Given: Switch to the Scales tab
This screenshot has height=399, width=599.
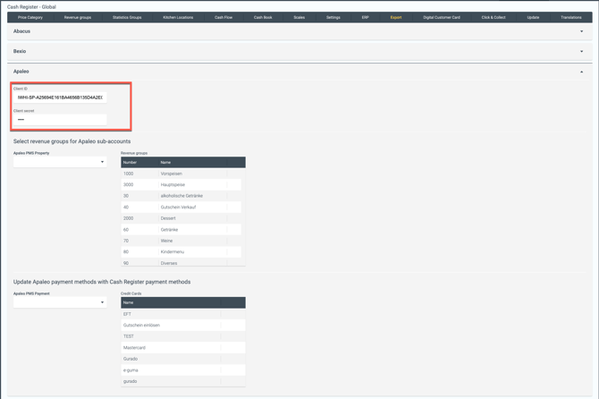Looking at the screenshot, I should [x=299, y=17].
